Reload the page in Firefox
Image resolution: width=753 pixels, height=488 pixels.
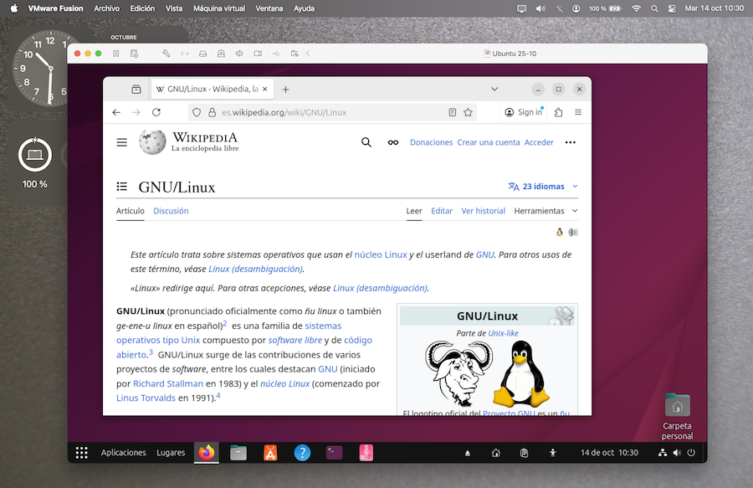click(156, 112)
